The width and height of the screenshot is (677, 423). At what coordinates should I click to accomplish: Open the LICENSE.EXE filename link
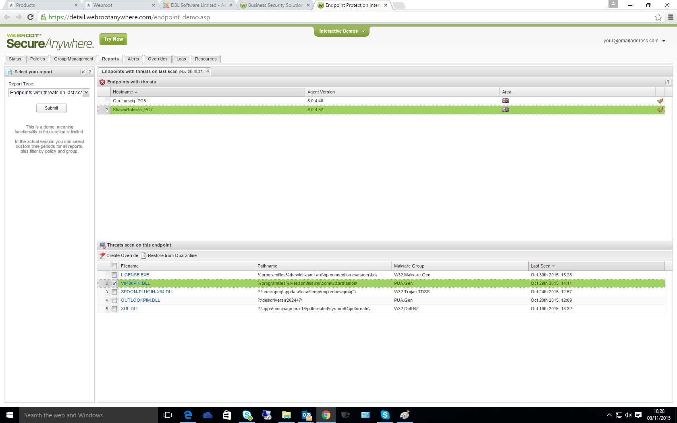click(135, 275)
